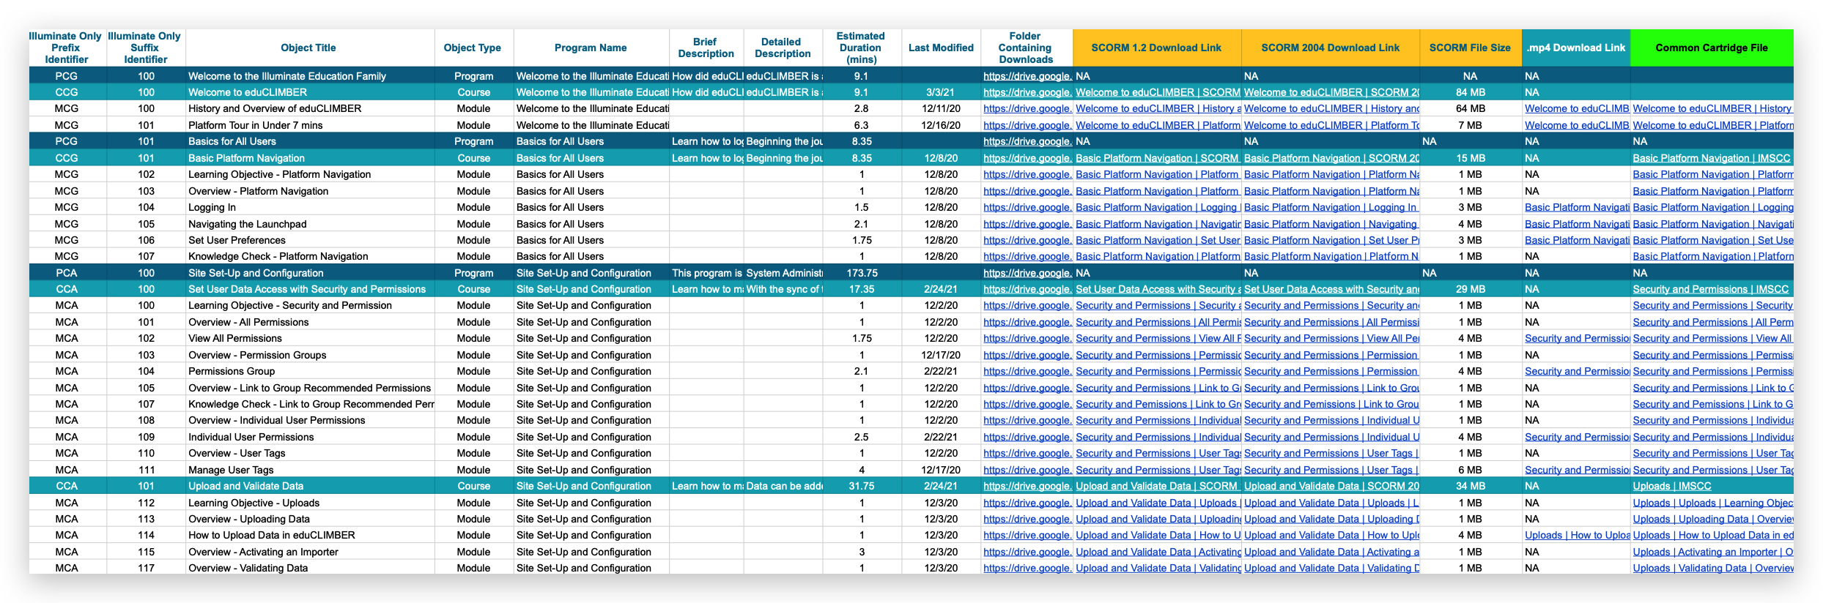
Task: Open SCORM 2004 link for Platform Tour row
Action: pyautogui.click(x=1331, y=125)
